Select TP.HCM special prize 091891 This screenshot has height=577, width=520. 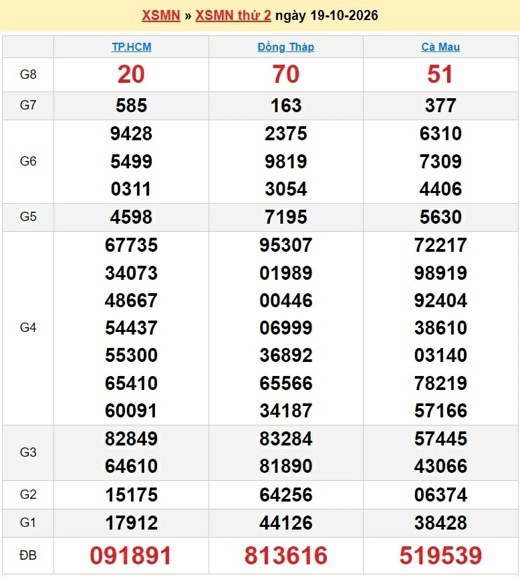131,555
